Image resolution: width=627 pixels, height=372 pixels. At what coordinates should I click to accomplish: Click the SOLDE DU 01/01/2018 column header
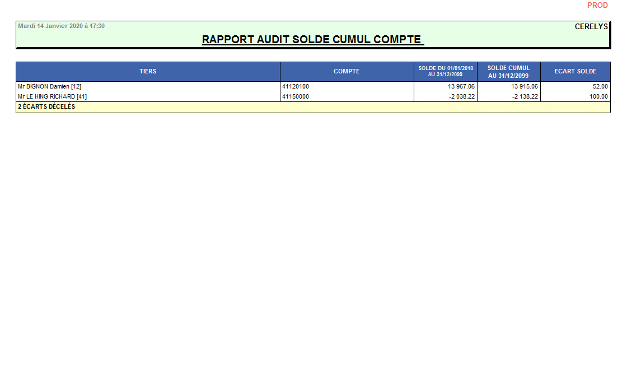click(x=446, y=71)
